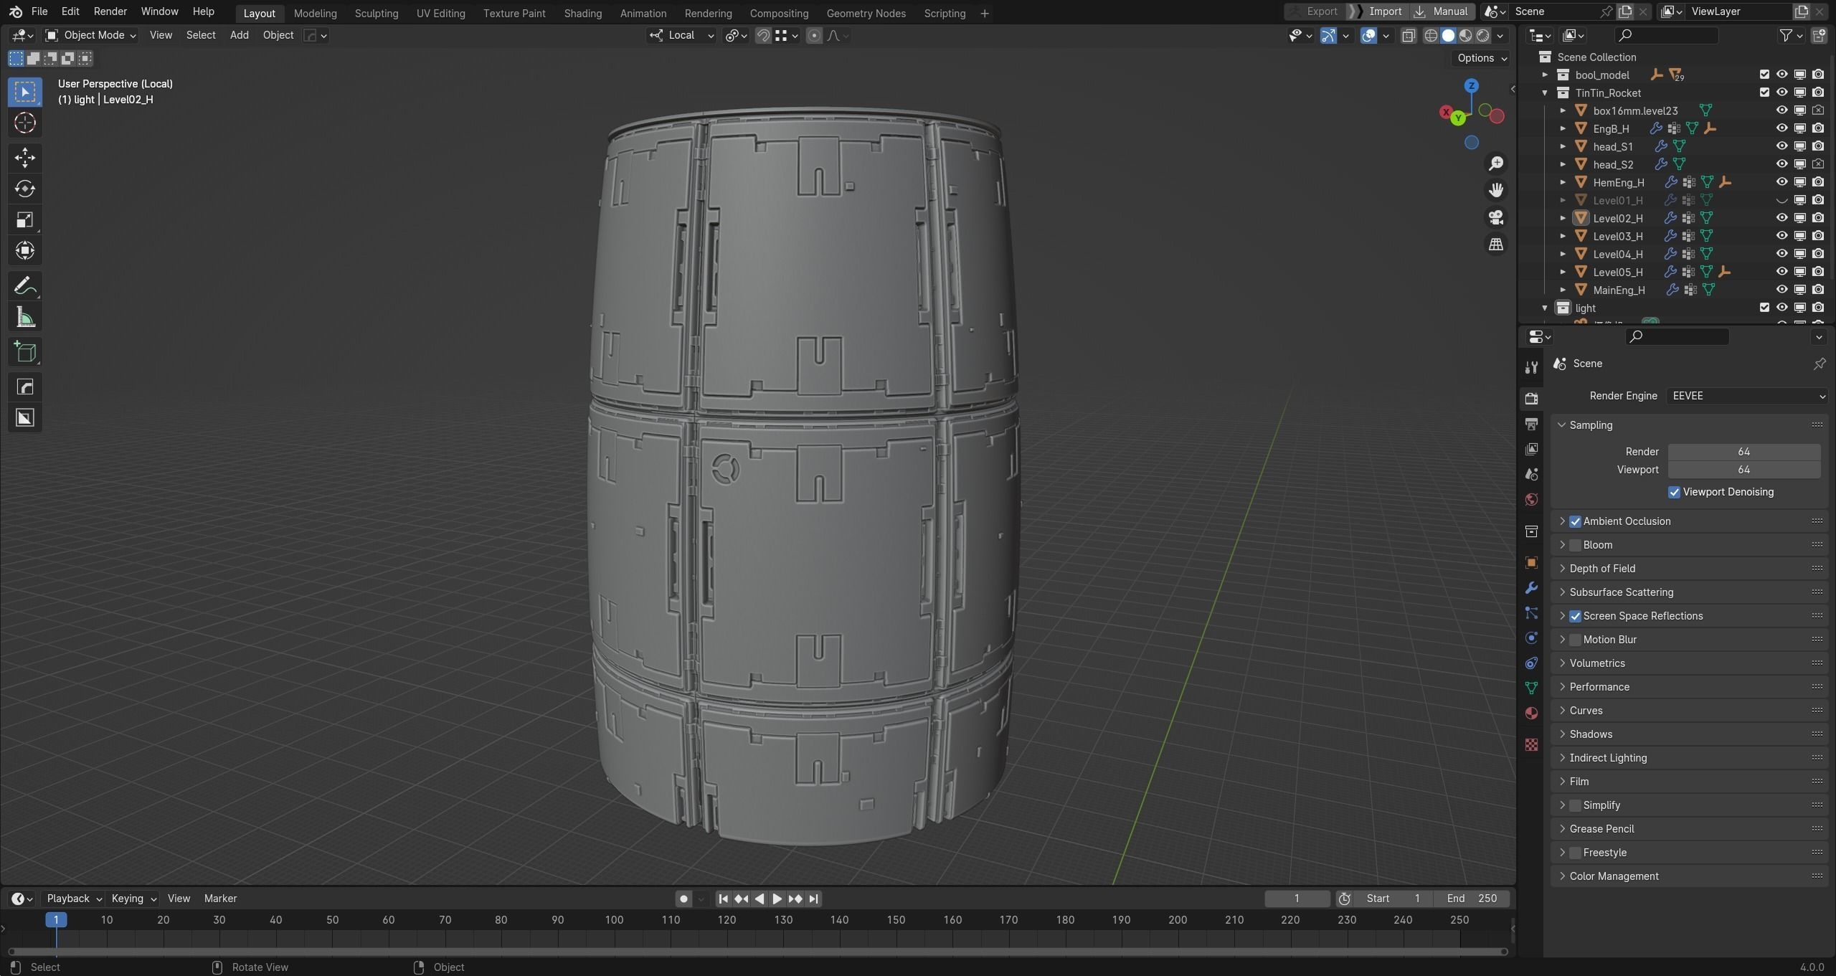The image size is (1836, 976).
Task: Click the Render samples value field
Action: click(x=1743, y=452)
